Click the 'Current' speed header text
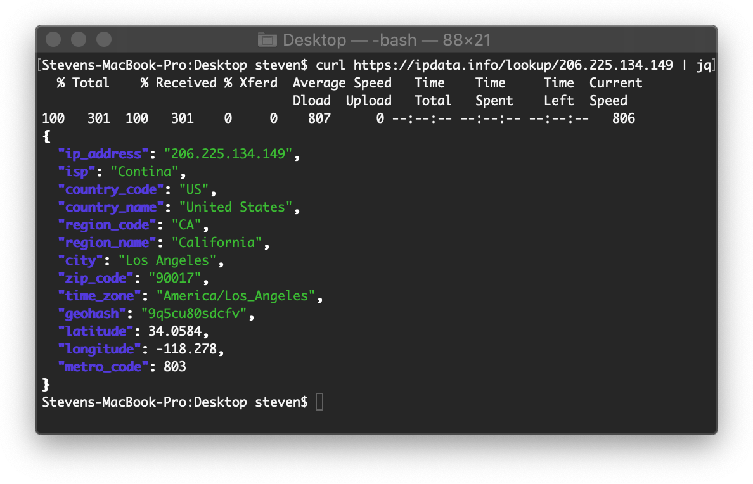This screenshot has height=484, width=753. click(x=615, y=82)
